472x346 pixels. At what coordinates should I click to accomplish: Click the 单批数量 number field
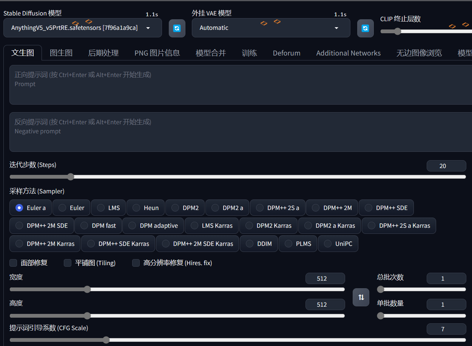pos(446,304)
